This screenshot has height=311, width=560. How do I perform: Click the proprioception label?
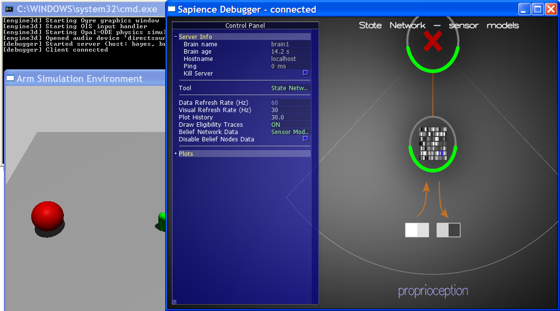click(433, 292)
